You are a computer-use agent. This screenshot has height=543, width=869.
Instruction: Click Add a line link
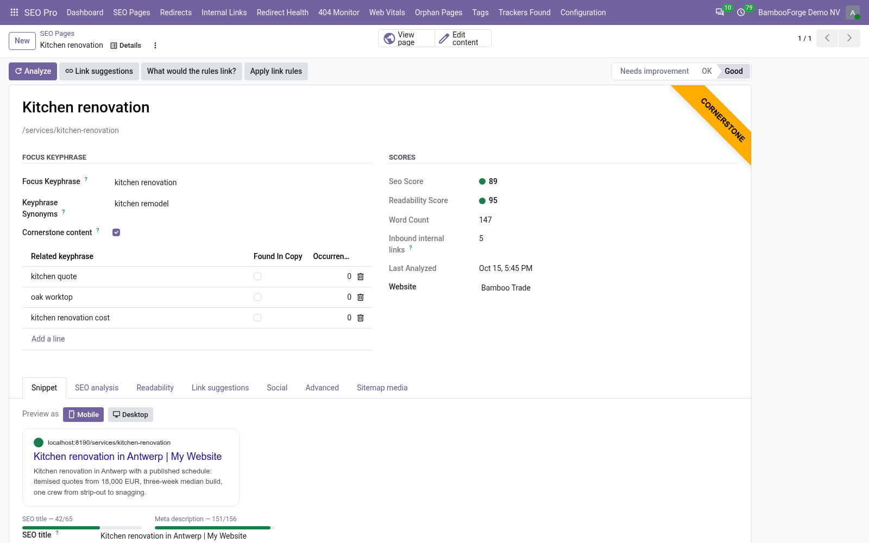pos(48,339)
